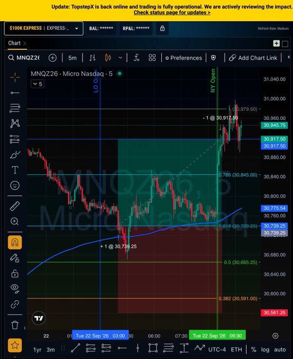Screen dimensions: 293x359
Task: Add a symbol with plus circle
Action: tap(52, 58)
